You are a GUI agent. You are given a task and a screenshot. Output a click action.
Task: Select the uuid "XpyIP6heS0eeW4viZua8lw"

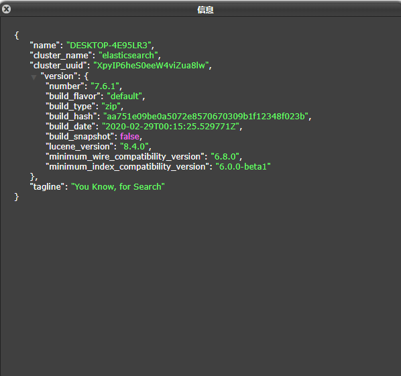[x=151, y=66]
